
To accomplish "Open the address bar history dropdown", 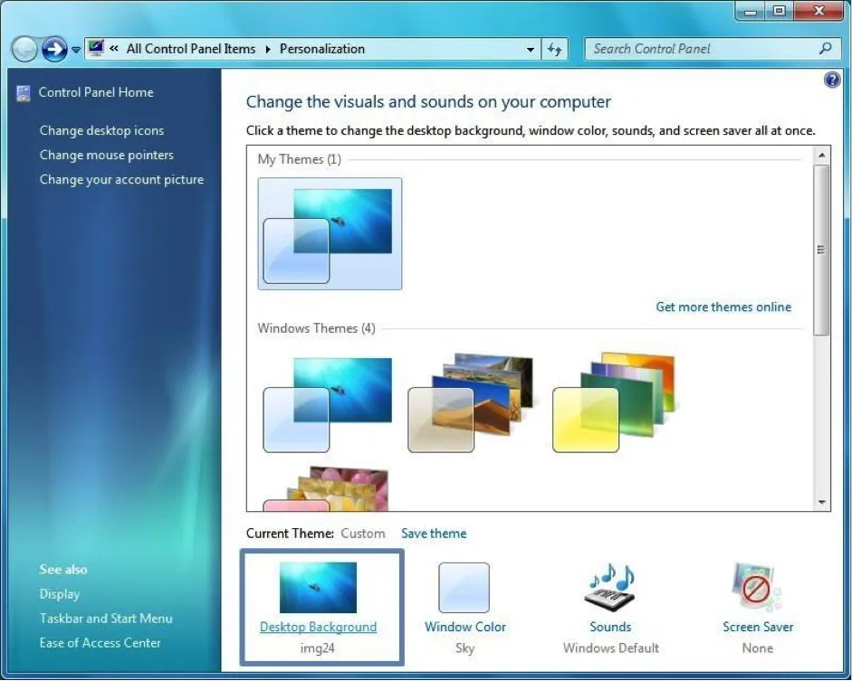I will (x=531, y=49).
